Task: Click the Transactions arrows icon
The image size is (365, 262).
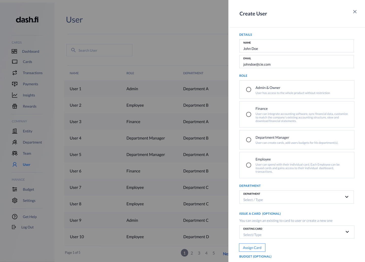Action: 15,73
